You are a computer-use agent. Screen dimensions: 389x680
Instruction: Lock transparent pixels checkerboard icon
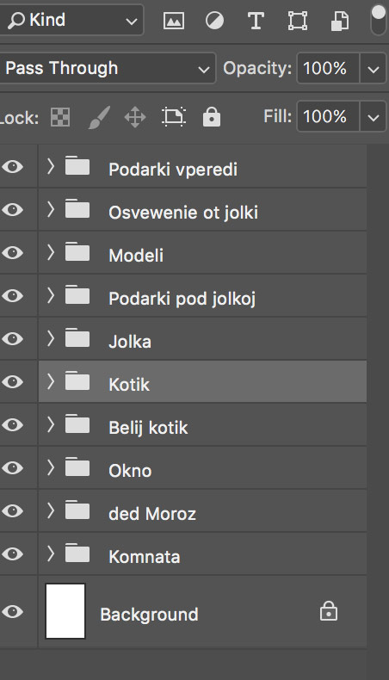pos(60,117)
